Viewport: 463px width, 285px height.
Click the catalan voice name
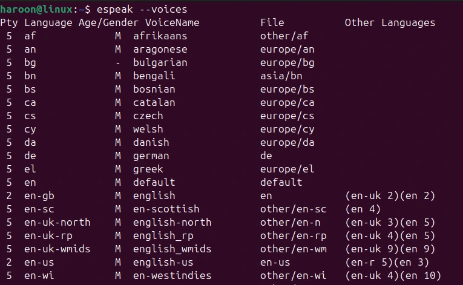[154, 103]
